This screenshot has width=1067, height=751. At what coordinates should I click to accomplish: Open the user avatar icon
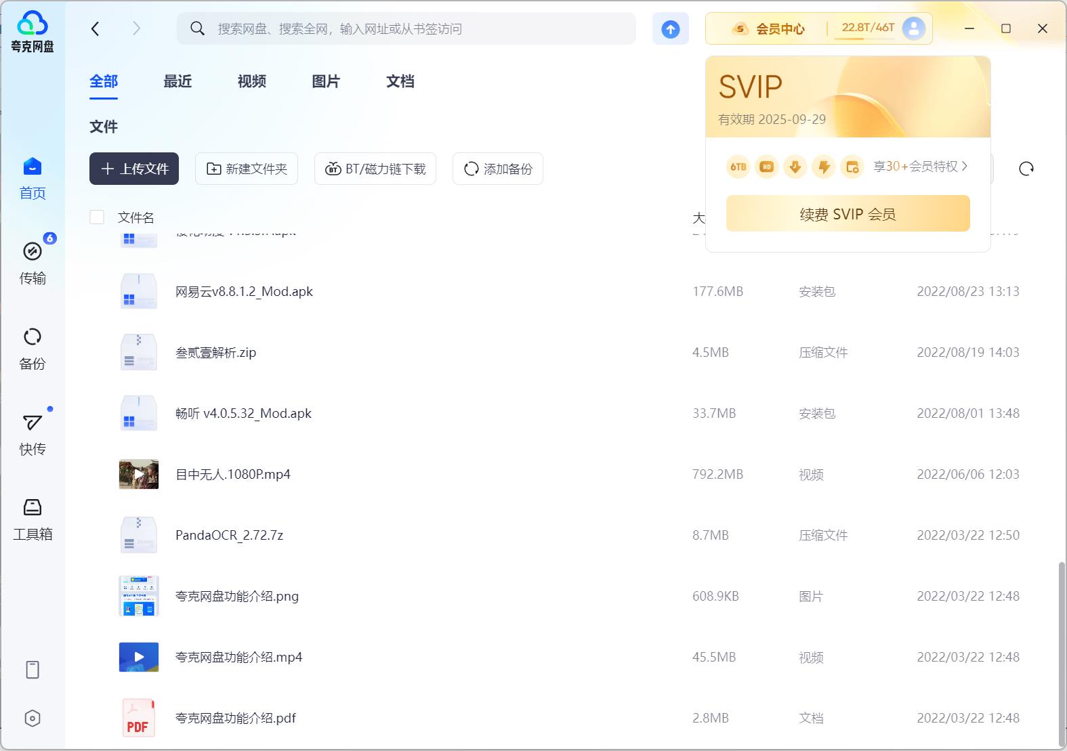coord(913,28)
